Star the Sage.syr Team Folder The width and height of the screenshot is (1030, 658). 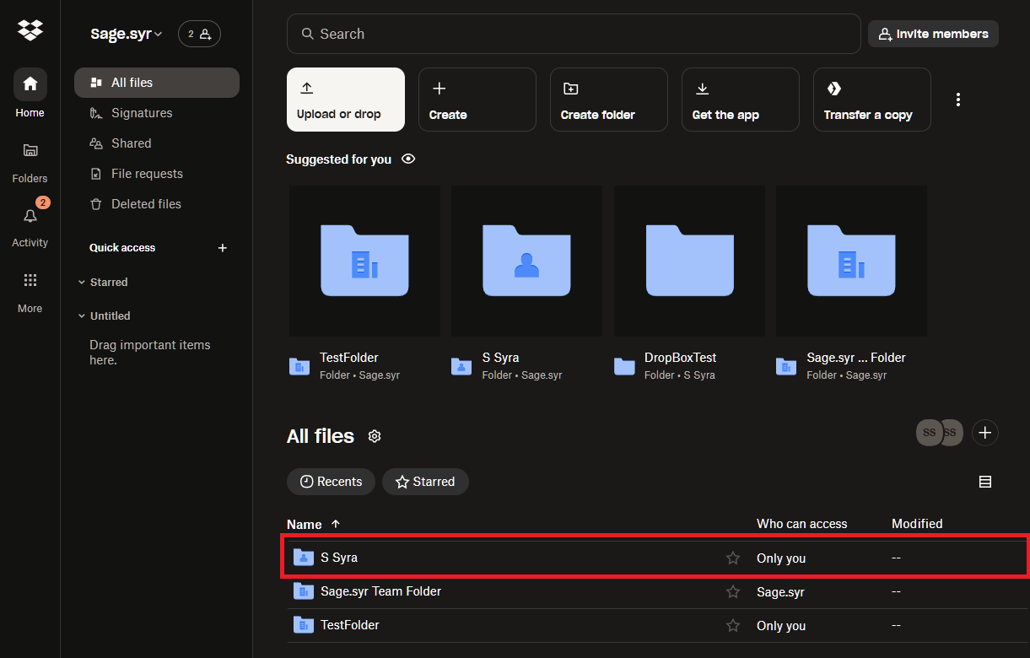(733, 592)
